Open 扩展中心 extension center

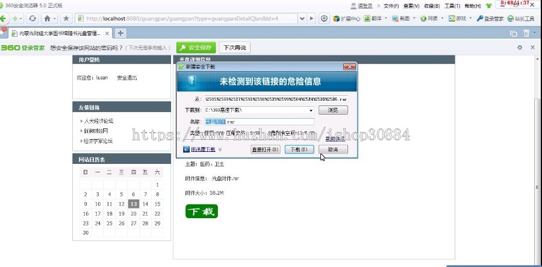coord(347,19)
